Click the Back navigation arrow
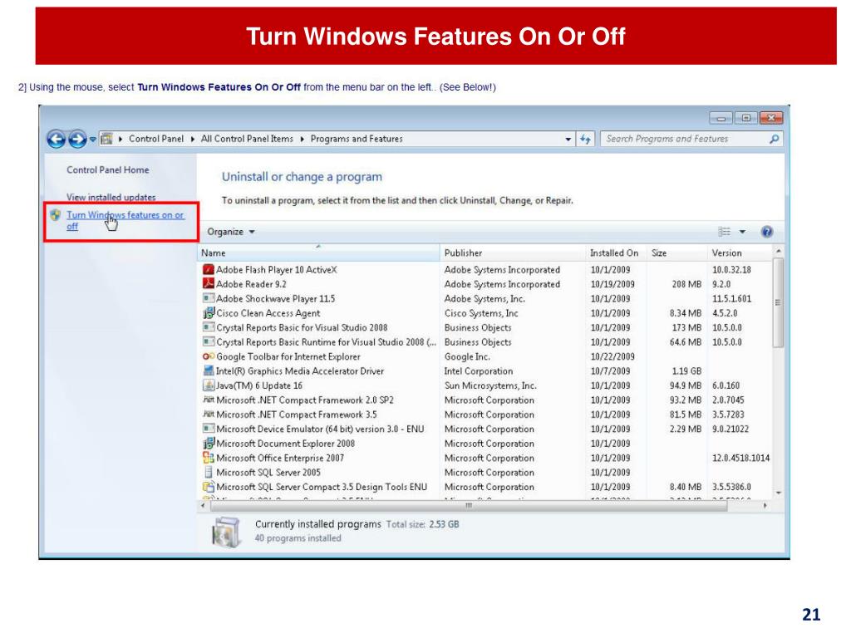Screen dimensions: 851x638 pos(56,140)
